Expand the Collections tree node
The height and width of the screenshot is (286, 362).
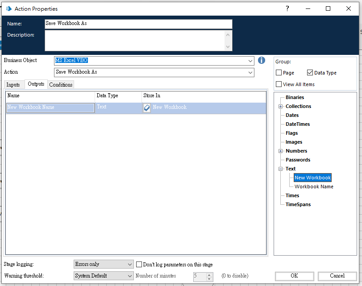click(x=280, y=106)
